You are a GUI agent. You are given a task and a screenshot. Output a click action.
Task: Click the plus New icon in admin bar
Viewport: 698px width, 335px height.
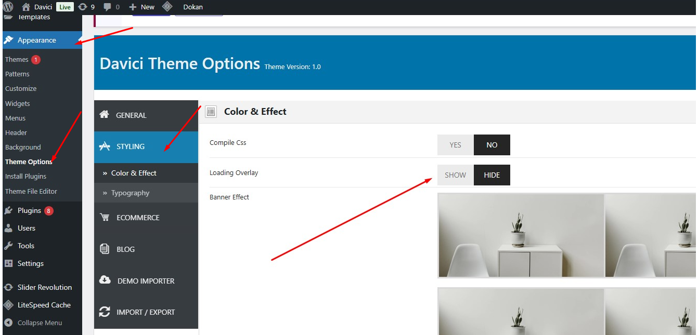pyautogui.click(x=133, y=7)
